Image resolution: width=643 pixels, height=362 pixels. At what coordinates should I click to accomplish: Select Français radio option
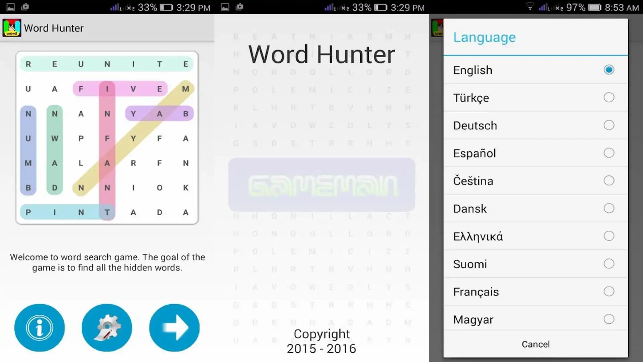pos(609,292)
